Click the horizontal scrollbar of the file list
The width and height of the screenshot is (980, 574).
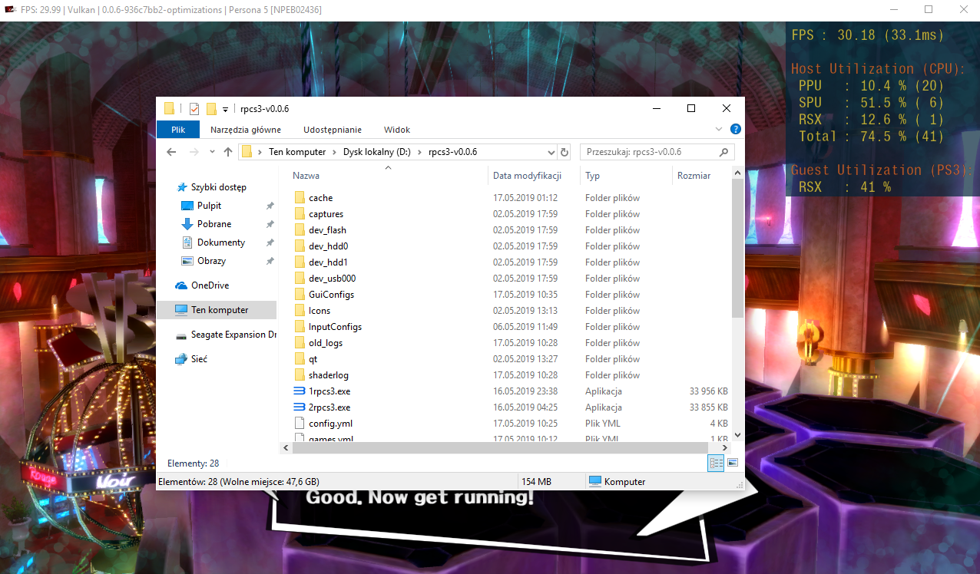500,447
